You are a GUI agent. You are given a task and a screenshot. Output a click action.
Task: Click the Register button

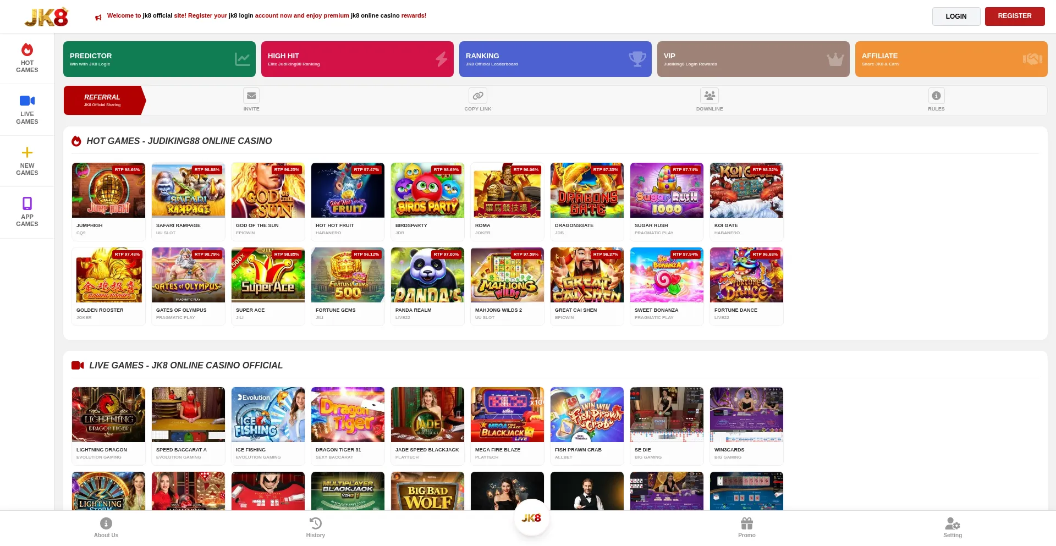[1015, 16]
